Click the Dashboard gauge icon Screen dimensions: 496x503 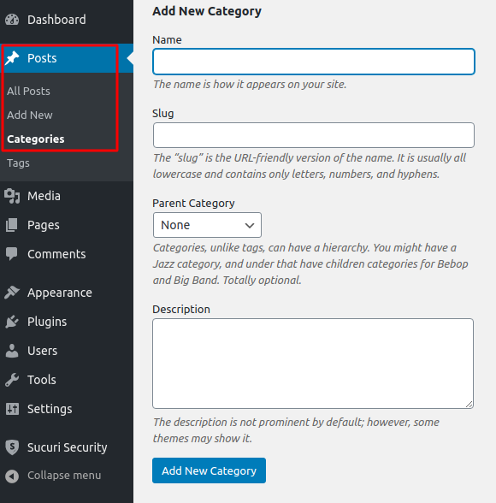tap(12, 20)
